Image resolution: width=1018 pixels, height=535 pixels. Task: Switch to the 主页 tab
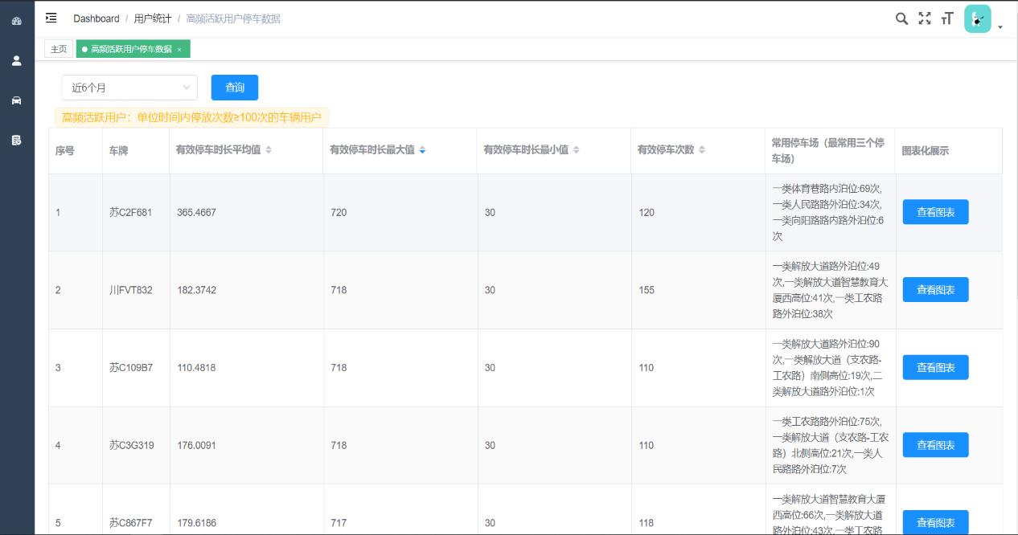coord(59,49)
